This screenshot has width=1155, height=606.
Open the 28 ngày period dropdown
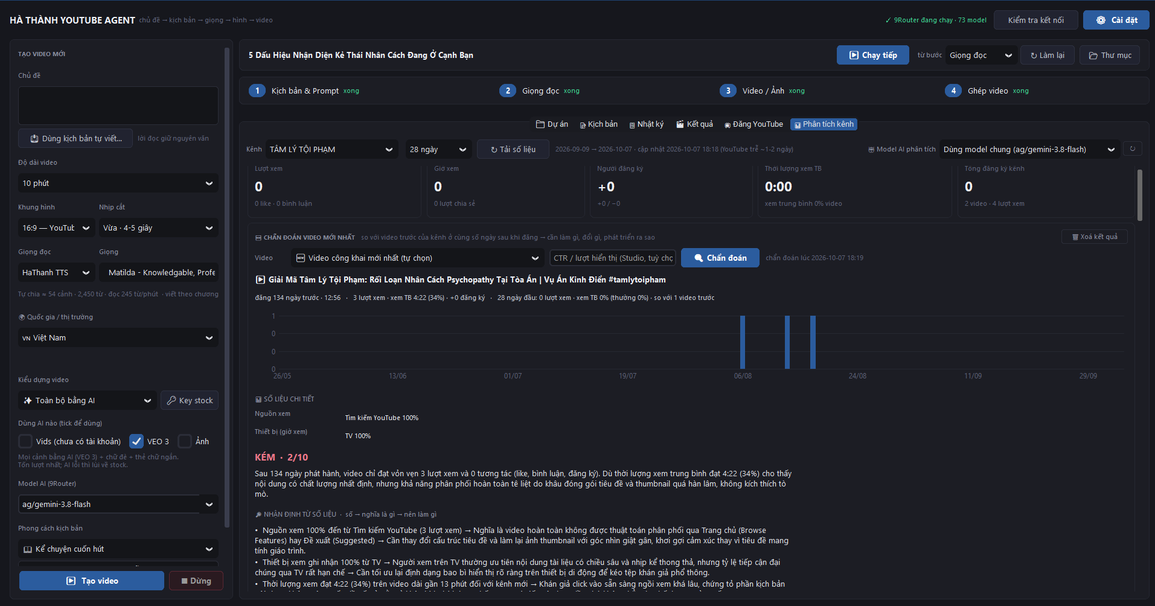[438, 149]
